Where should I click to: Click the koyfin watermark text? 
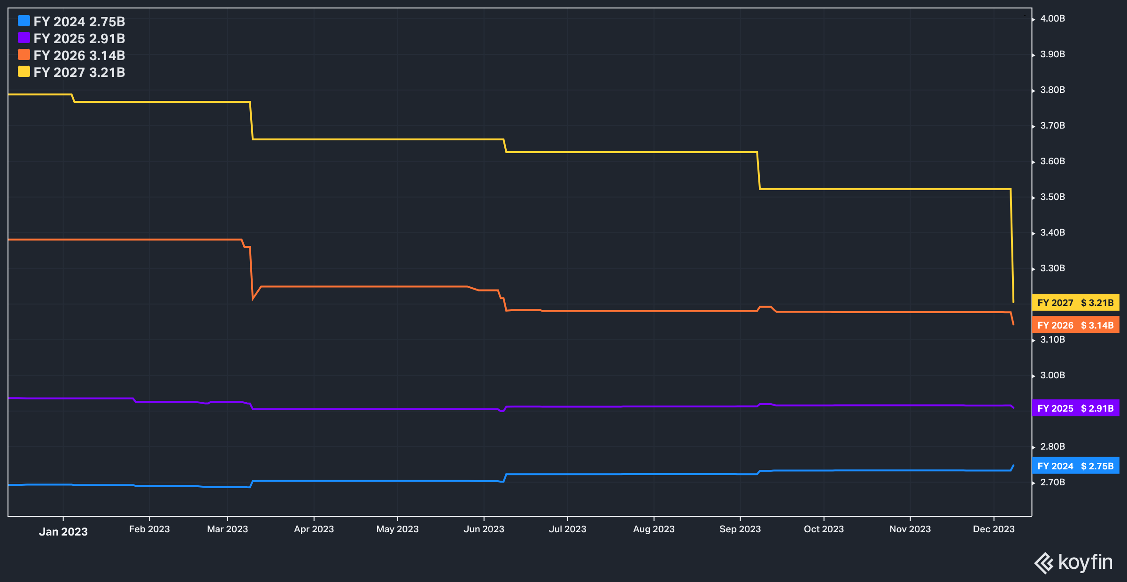click(1085, 562)
